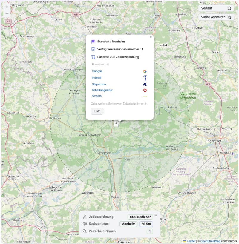The height and width of the screenshot is (244, 239).
Task: Click the Kimeta logo icon
Action: coord(145,96)
